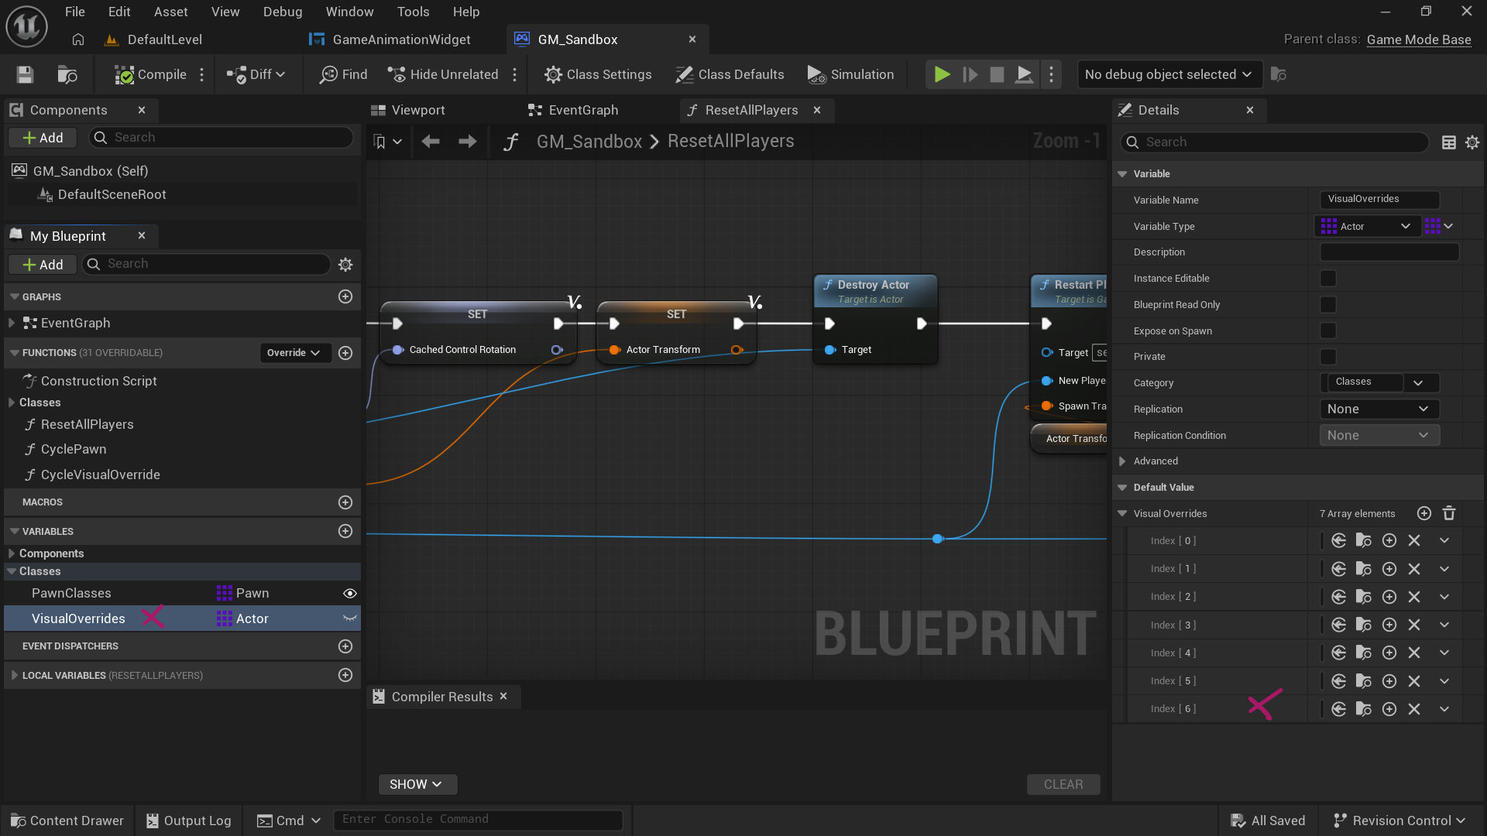Open debug object selection dropdown
The height and width of the screenshot is (836, 1487).
click(x=1168, y=74)
